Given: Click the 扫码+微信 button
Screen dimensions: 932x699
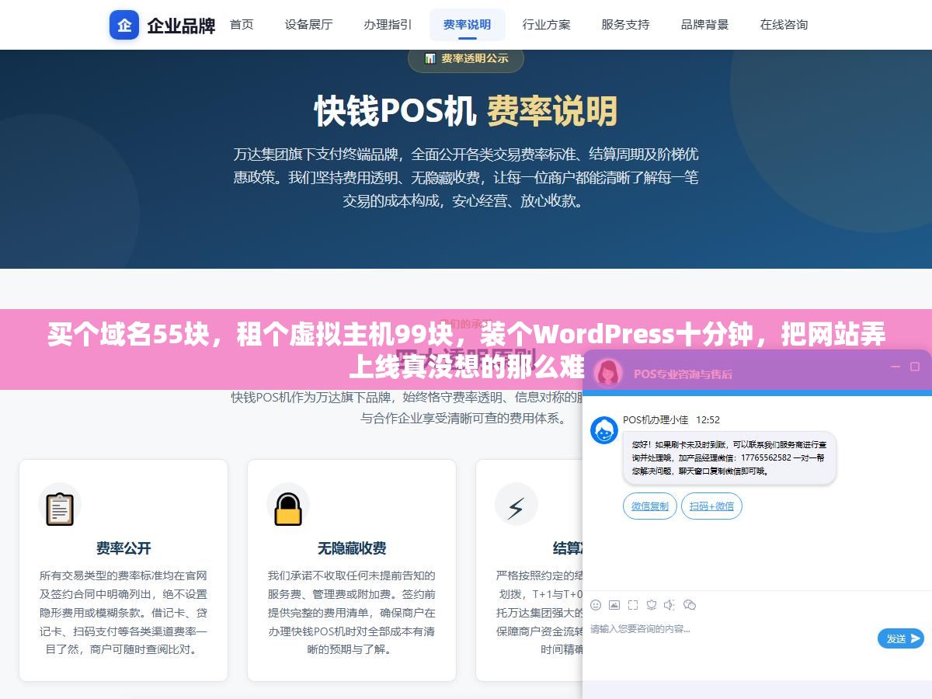Looking at the screenshot, I should coord(711,506).
